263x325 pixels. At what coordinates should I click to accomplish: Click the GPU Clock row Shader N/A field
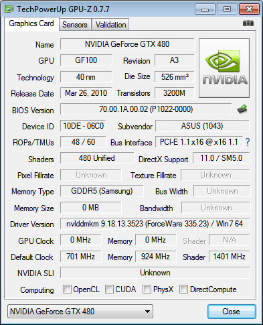pyautogui.click(x=230, y=240)
